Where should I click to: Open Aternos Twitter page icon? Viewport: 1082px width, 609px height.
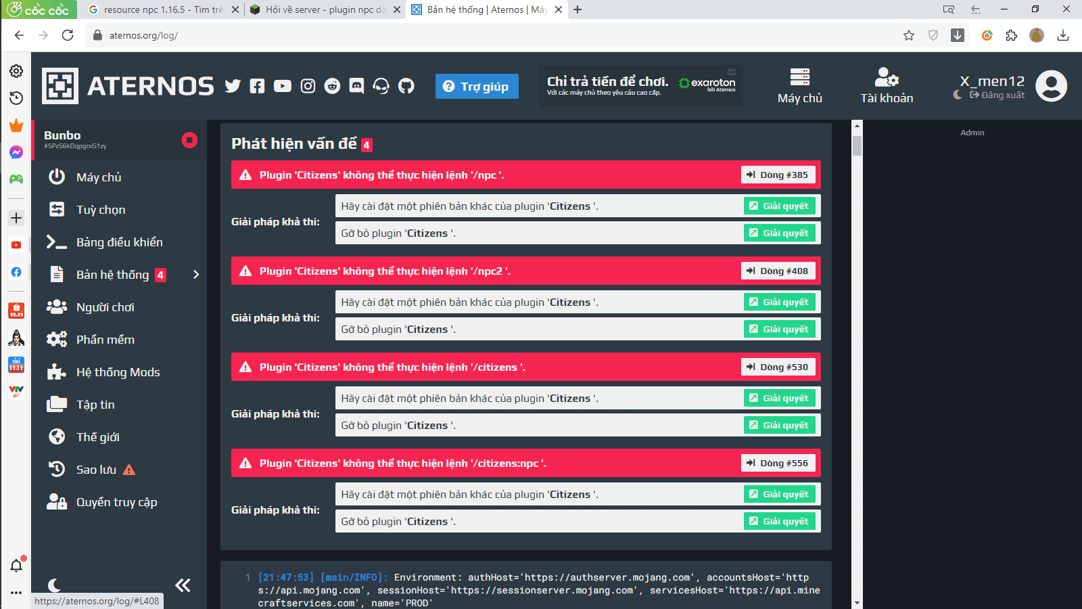point(233,86)
